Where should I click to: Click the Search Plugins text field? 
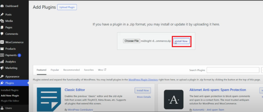pos(233,70)
